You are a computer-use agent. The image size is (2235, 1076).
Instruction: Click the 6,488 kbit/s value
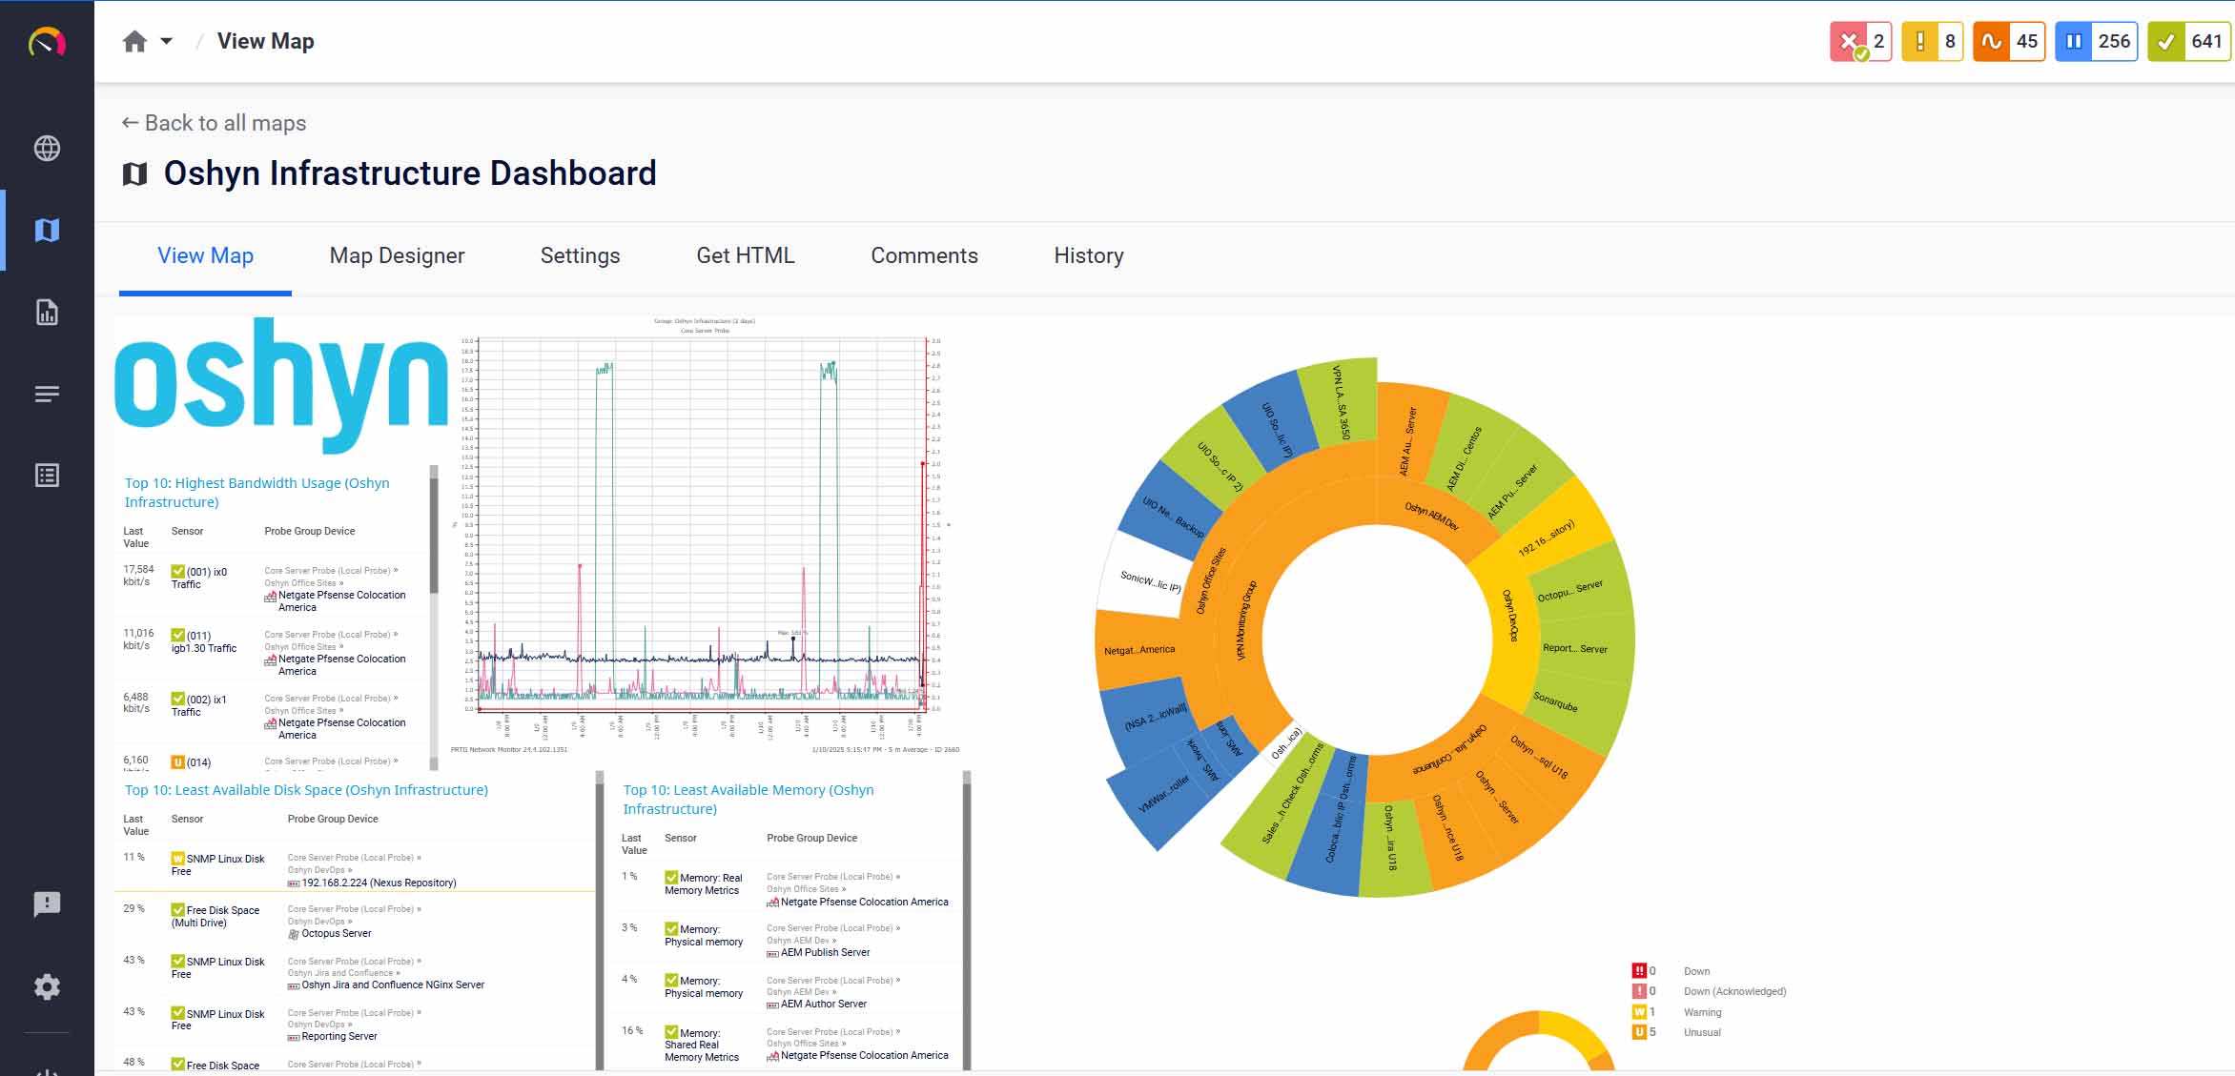[136, 703]
